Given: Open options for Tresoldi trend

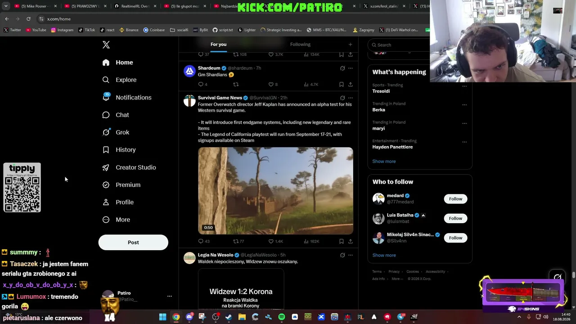Looking at the screenshot, I should coord(464,86).
